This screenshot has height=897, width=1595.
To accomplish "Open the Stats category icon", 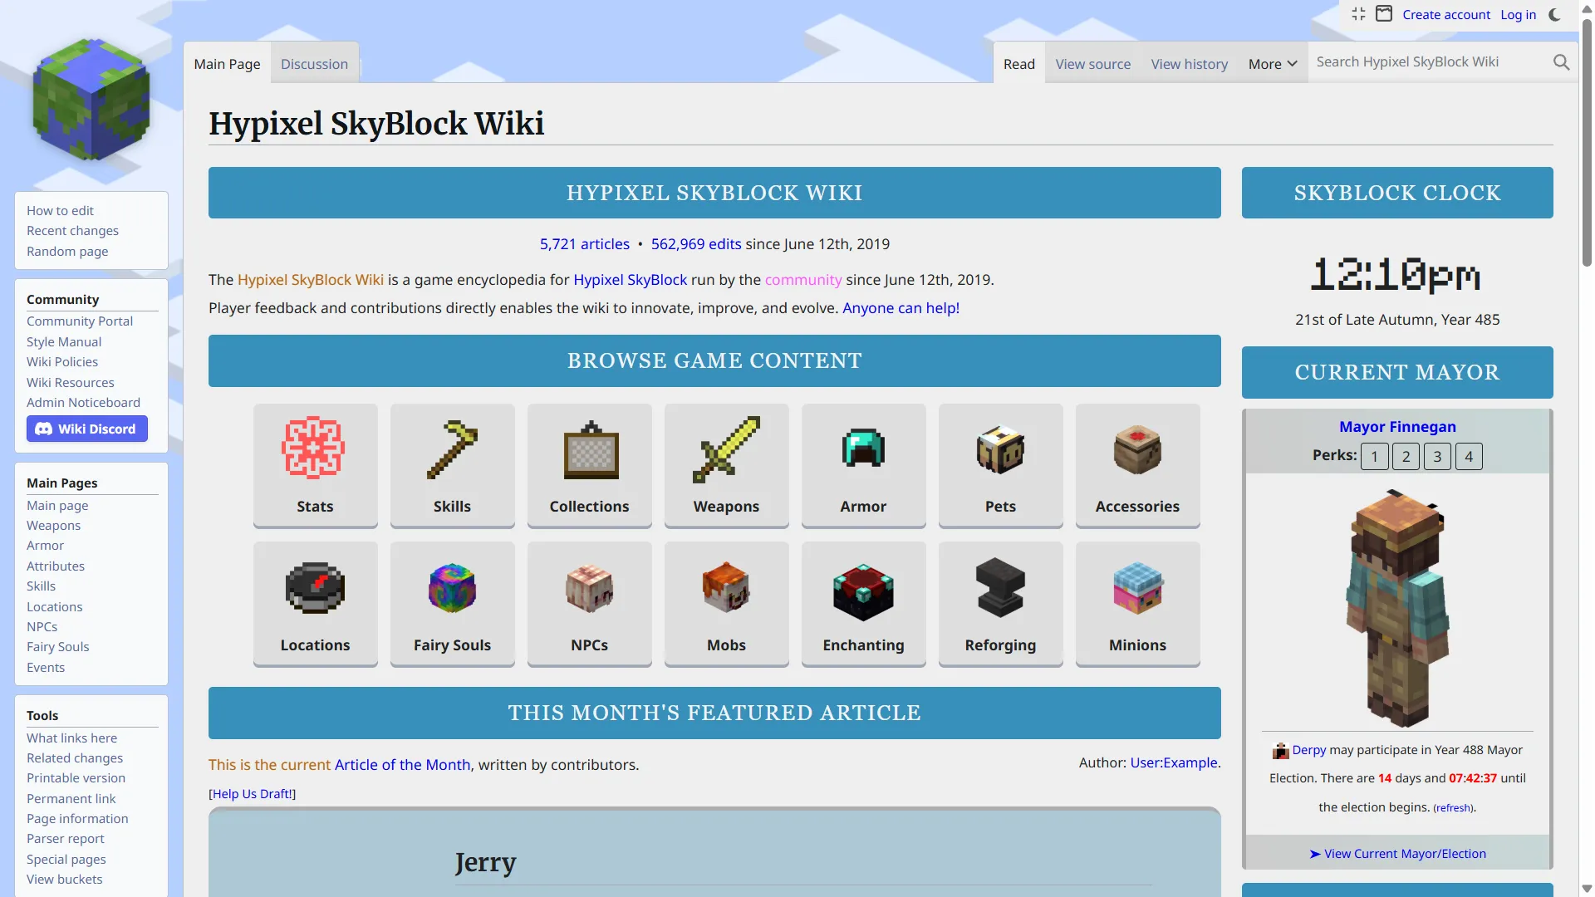I will click(x=315, y=448).
